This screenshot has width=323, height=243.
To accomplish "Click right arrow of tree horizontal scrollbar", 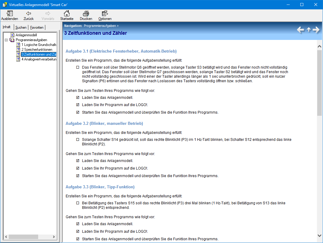I will [x=54, y=237].
